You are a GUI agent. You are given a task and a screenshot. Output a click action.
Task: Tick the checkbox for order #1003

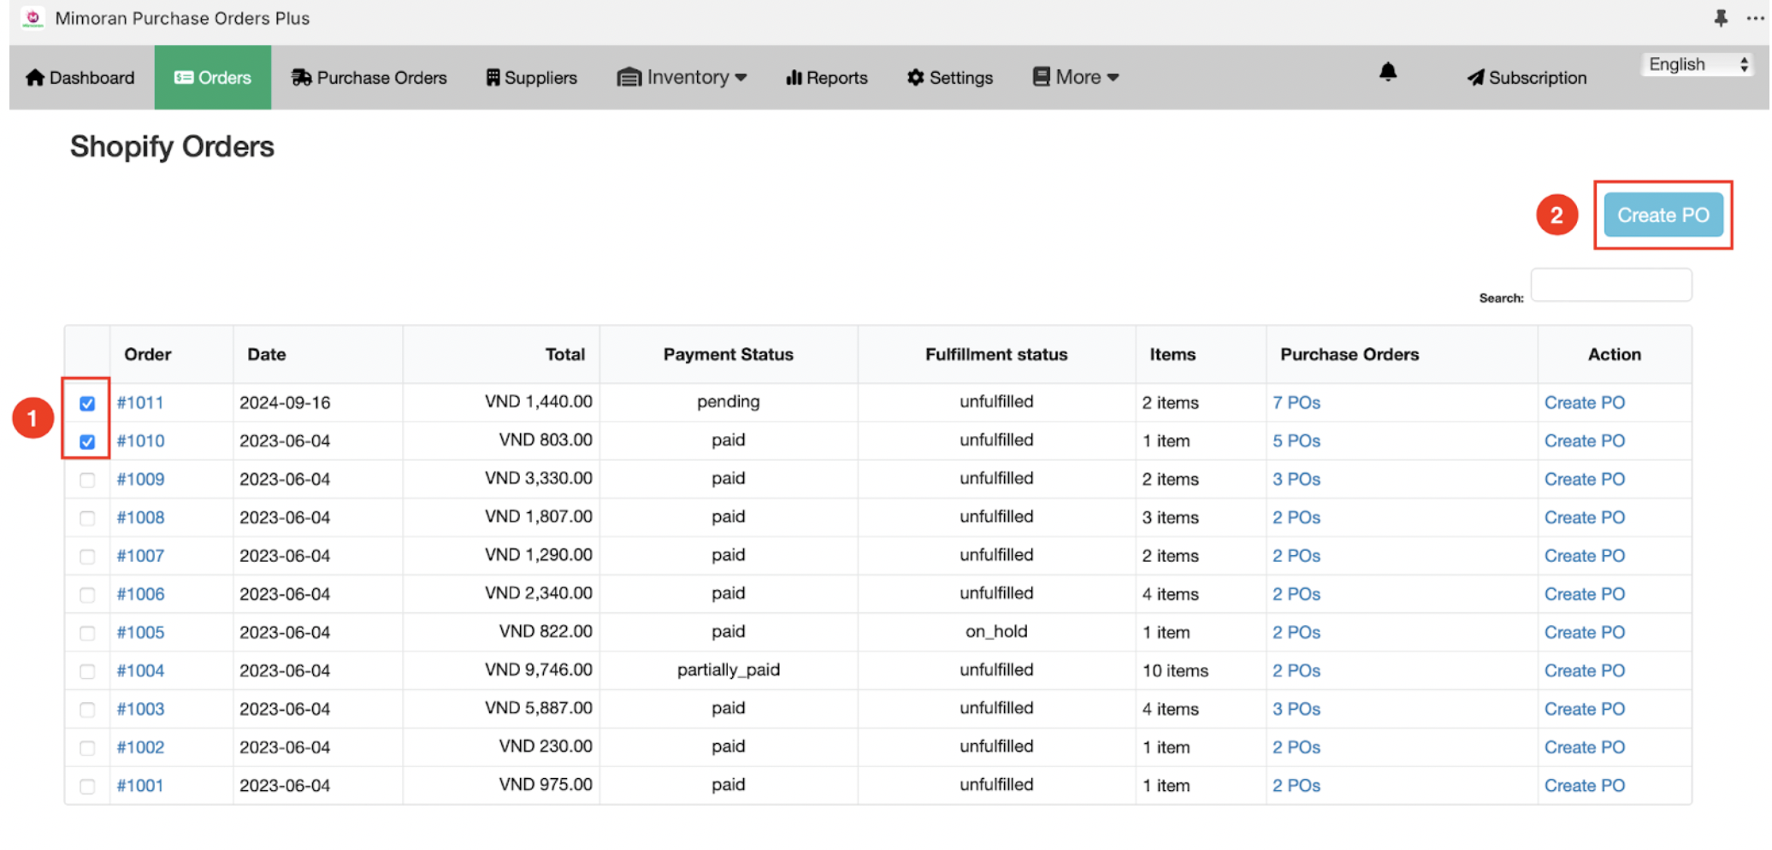click(87, 710)
